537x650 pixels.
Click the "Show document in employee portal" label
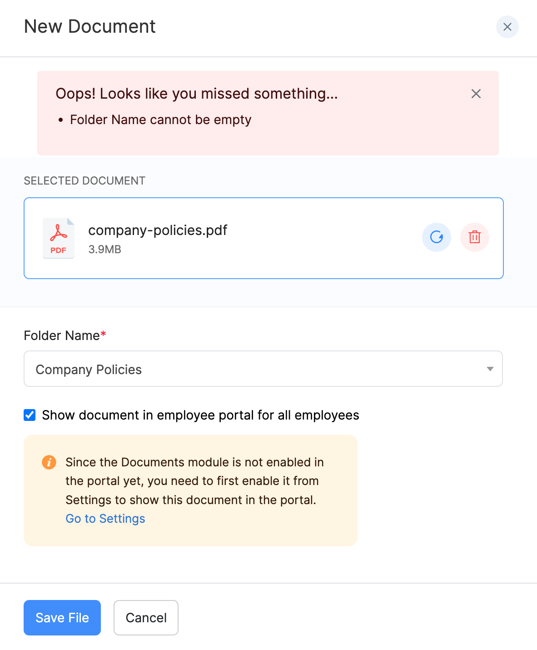pyautogui.click(x=200, y=415)
